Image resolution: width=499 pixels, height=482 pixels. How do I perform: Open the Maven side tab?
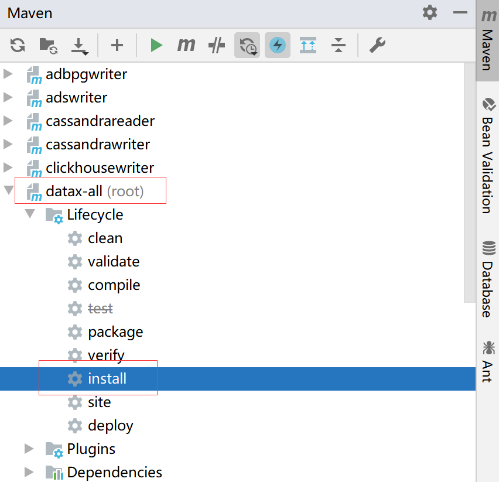pos(487,41)
